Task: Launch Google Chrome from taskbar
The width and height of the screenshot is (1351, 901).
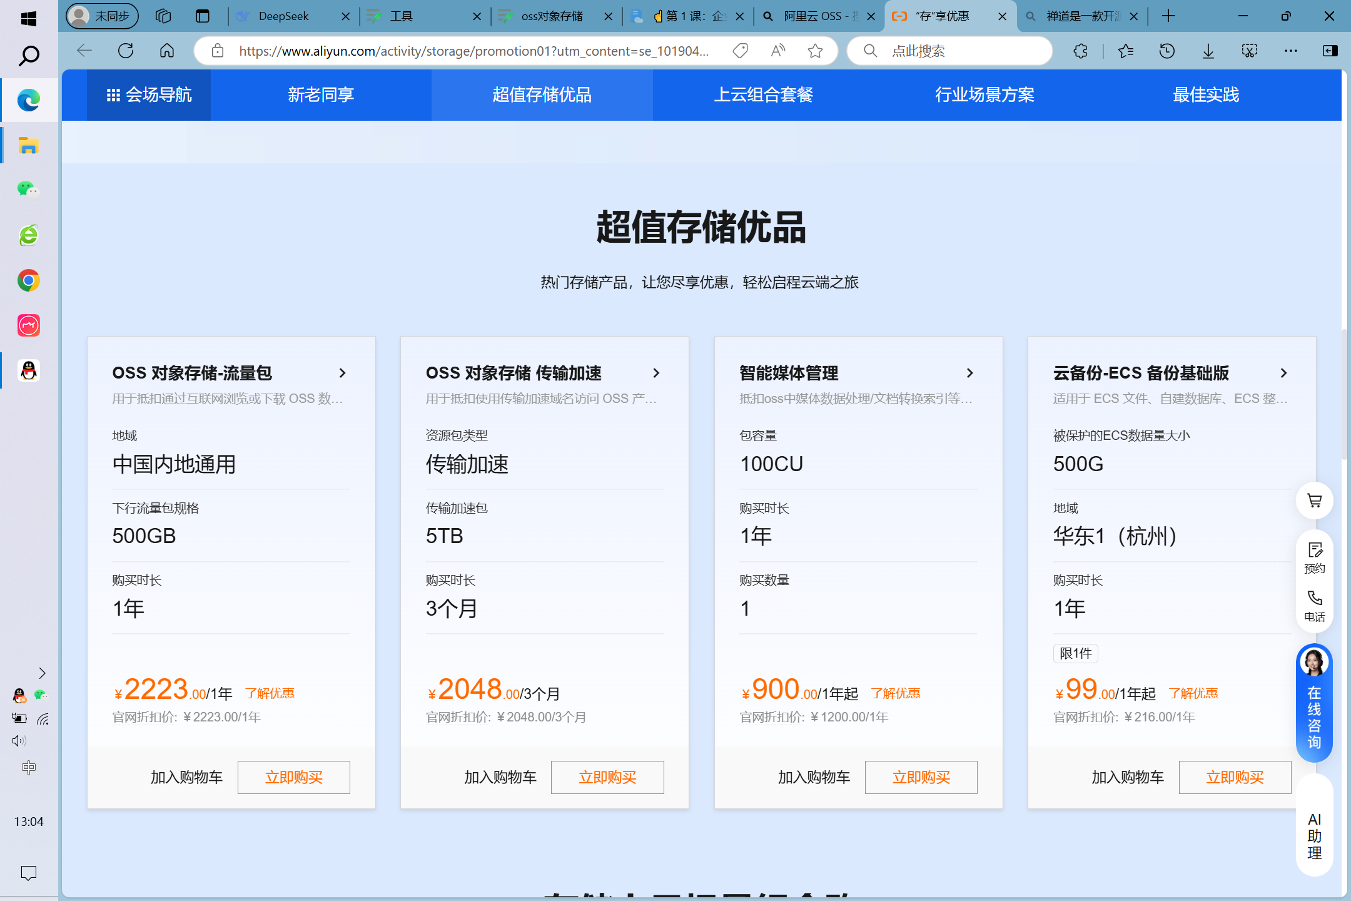Action: pyautogui.click(x=29, y=280)
